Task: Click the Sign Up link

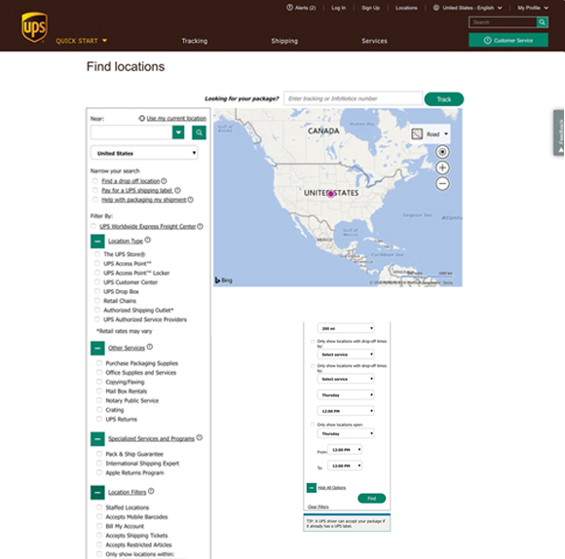Action: pyautogui.click(x=371, y=8)
